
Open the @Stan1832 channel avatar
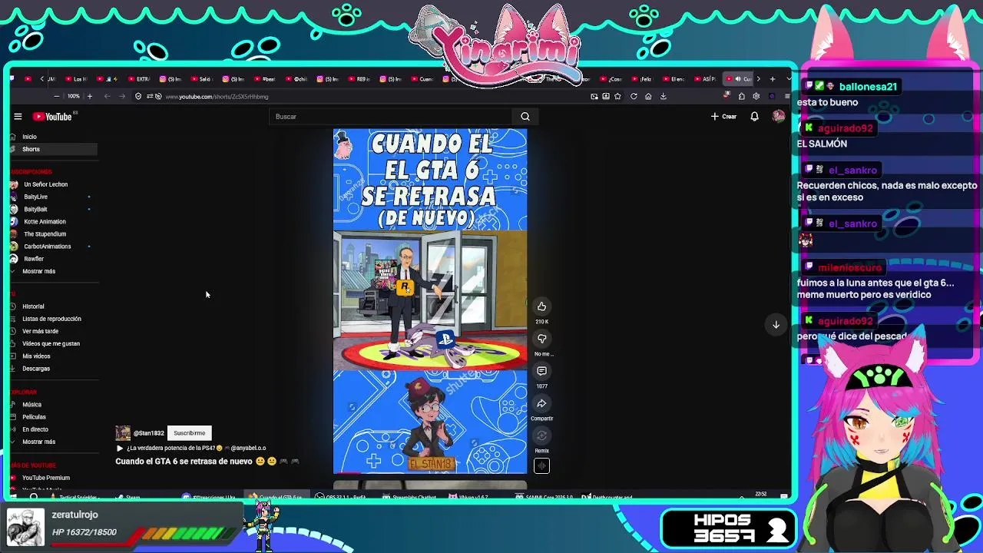(123, 433)
